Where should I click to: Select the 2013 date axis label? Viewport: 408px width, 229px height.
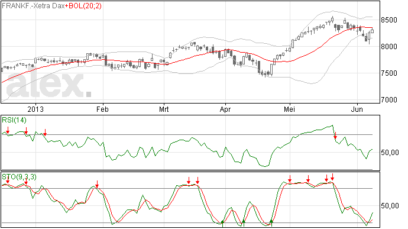coord(35,109)
